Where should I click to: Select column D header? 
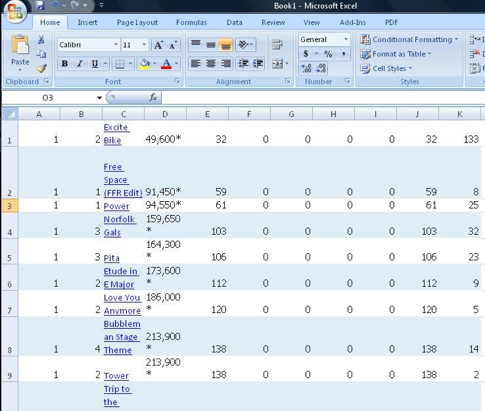click(165, 114)
